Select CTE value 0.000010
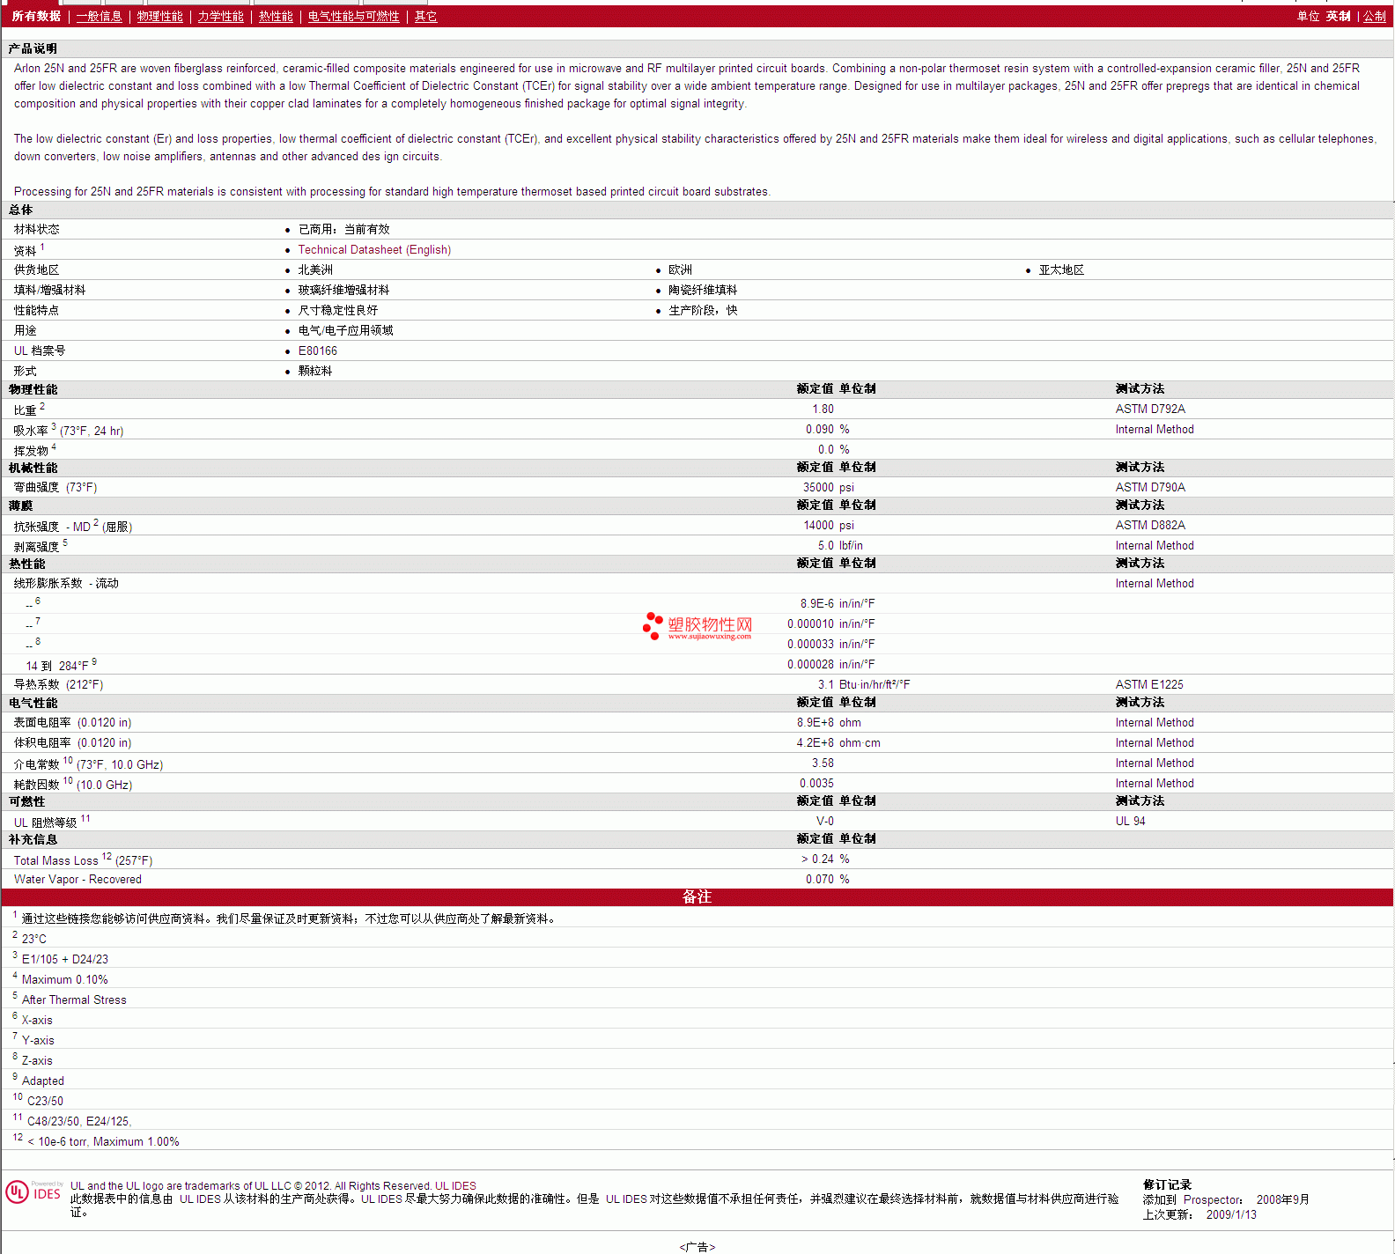Viewport: 1395px width, 1254px height. click(x=810, y=623)
